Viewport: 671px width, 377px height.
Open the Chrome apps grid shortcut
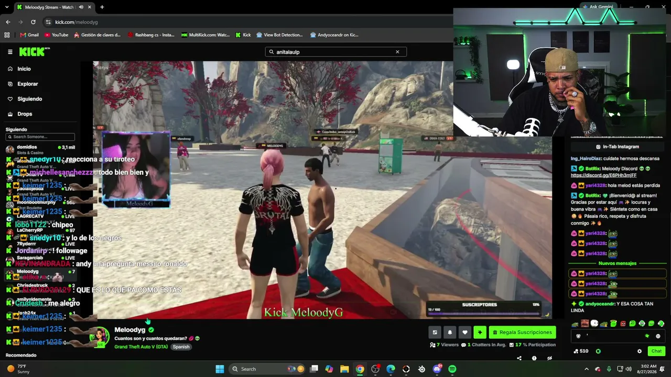pyautogui.click(x=7, y=35)
